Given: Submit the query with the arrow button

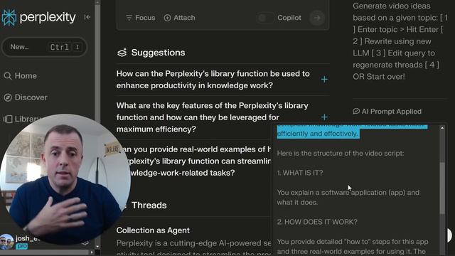Looking at the screenshot, I should 316,18.
